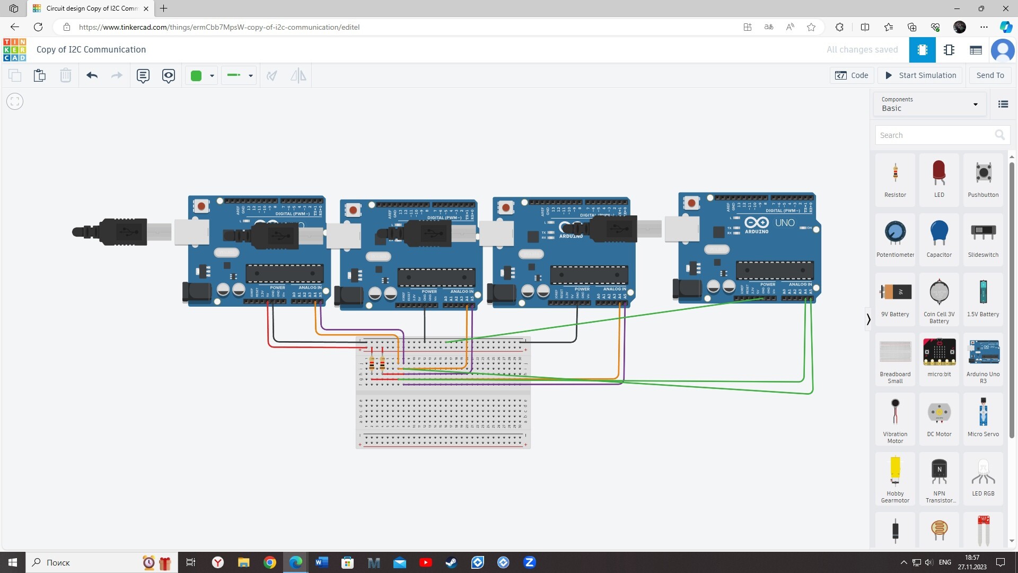This screenshot has width=1018, height=573.
Task: Select the Coin Cell 3V Battery
Action: 939,299
